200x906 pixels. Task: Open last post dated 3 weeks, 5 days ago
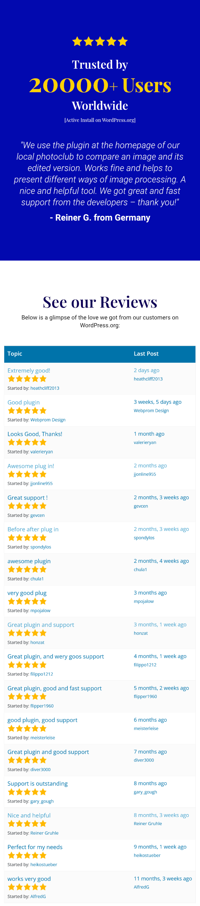pyautogui.click(x=157, y=402)
